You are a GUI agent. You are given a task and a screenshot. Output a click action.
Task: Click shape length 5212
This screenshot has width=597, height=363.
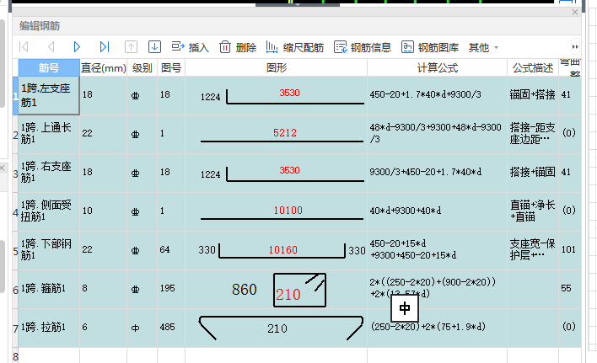[285, 133]
